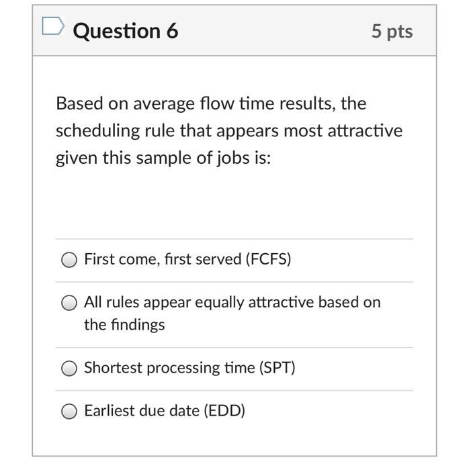
Task: Click "the findings" on the second answer's wrapped line
Action: tap(124, 325)
